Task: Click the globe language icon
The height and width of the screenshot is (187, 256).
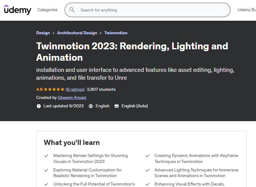Action: click(x=91, y=106)
